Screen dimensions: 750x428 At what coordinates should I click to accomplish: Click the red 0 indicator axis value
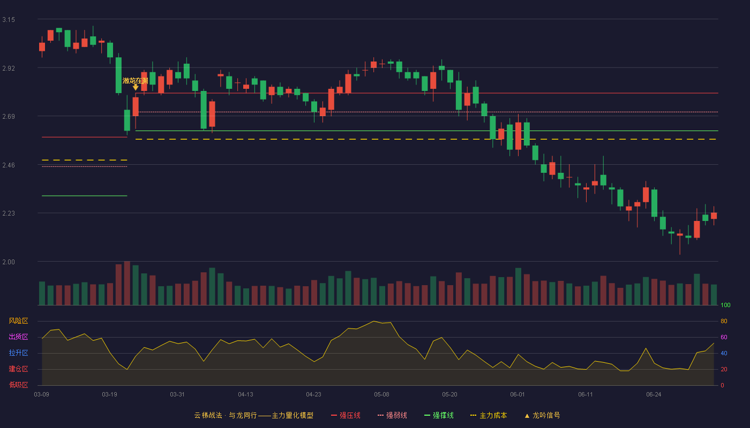[722, 385]
